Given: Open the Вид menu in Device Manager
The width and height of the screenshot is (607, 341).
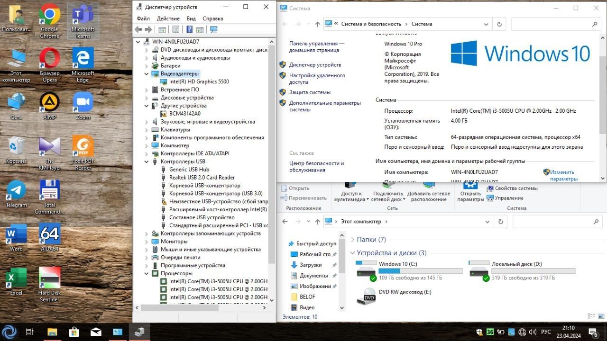Looking at the screenshot, I should (191, 18).
